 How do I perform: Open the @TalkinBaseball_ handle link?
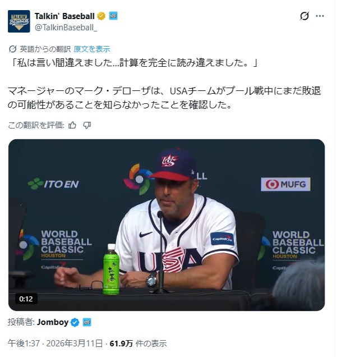click(x=66, y=28)
